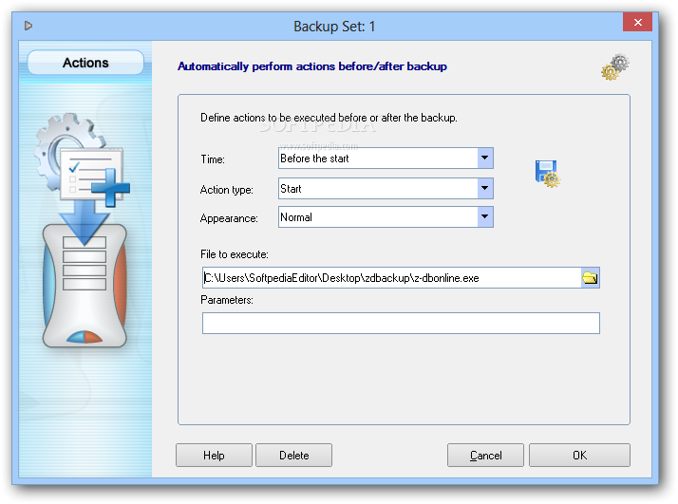This screenshot has height=504, width=678.
Task: Click the 'Before the start' value text
Action: click(314, 159)
